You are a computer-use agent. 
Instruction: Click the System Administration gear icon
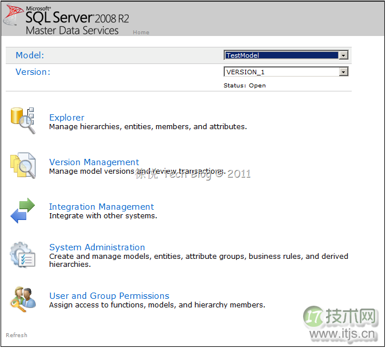pyautogui.click(x=22, y=255)
